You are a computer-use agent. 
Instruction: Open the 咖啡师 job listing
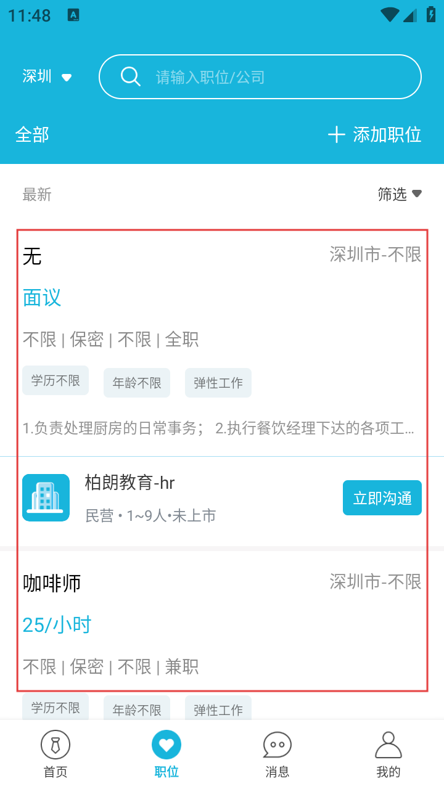click(x=52, y=583)
